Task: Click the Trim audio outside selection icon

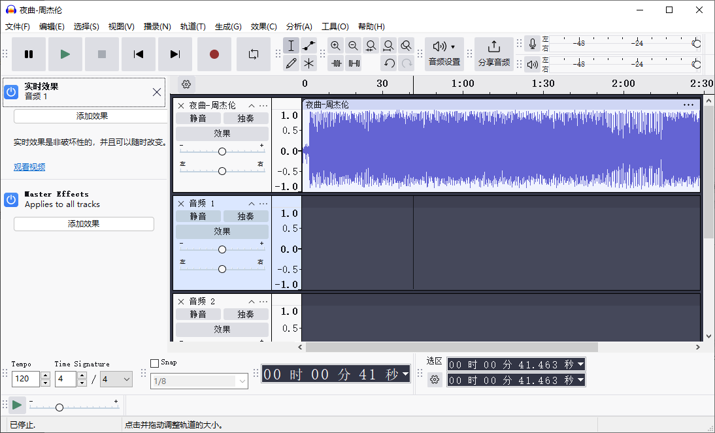Action: pyautogui.click(x=336, y=63)
